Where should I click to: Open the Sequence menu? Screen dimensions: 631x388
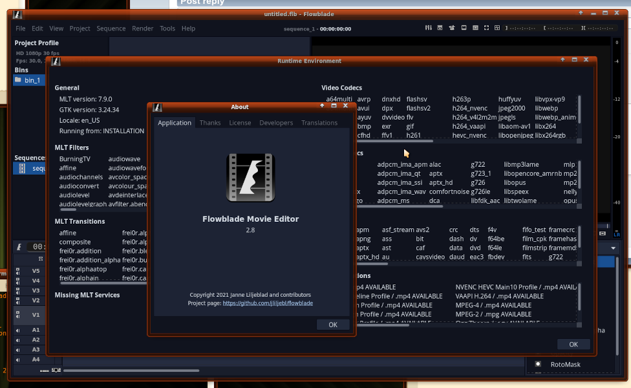(x=111, y=28)
